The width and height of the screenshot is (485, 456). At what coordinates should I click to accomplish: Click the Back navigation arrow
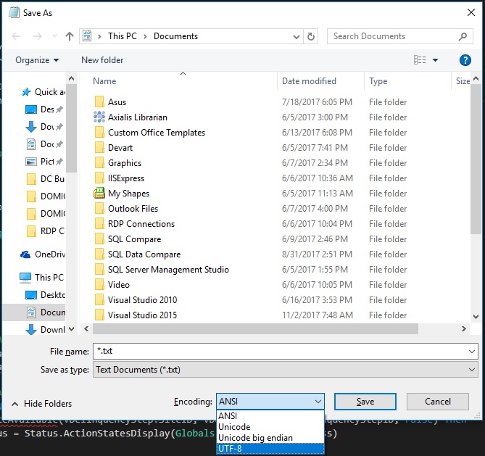coord(16,36)
